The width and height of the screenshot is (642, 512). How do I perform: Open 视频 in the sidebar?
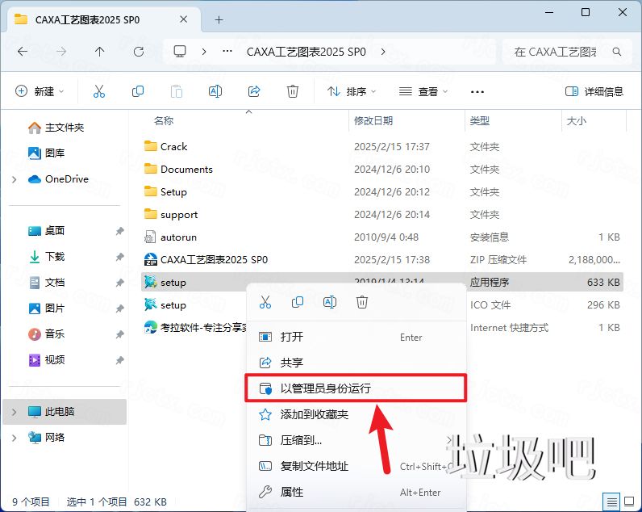[x=46, y=360]
